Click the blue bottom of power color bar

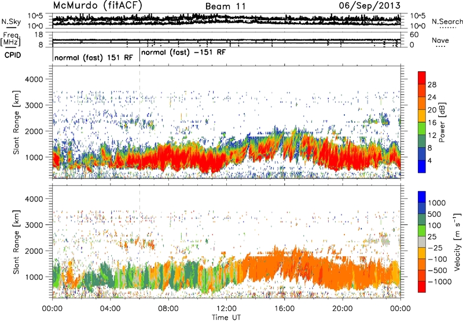[422, 166]
